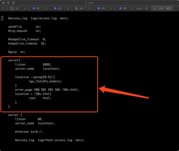
Task: Click '#access_log logs/access.log main;' line
Action: [x=38, y=18]
